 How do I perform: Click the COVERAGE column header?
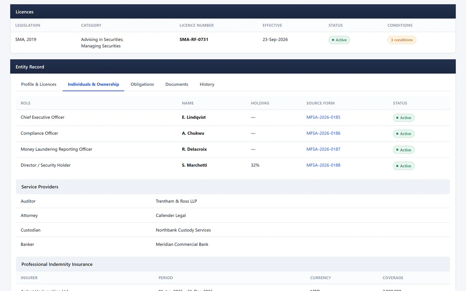tap(393, 278)
